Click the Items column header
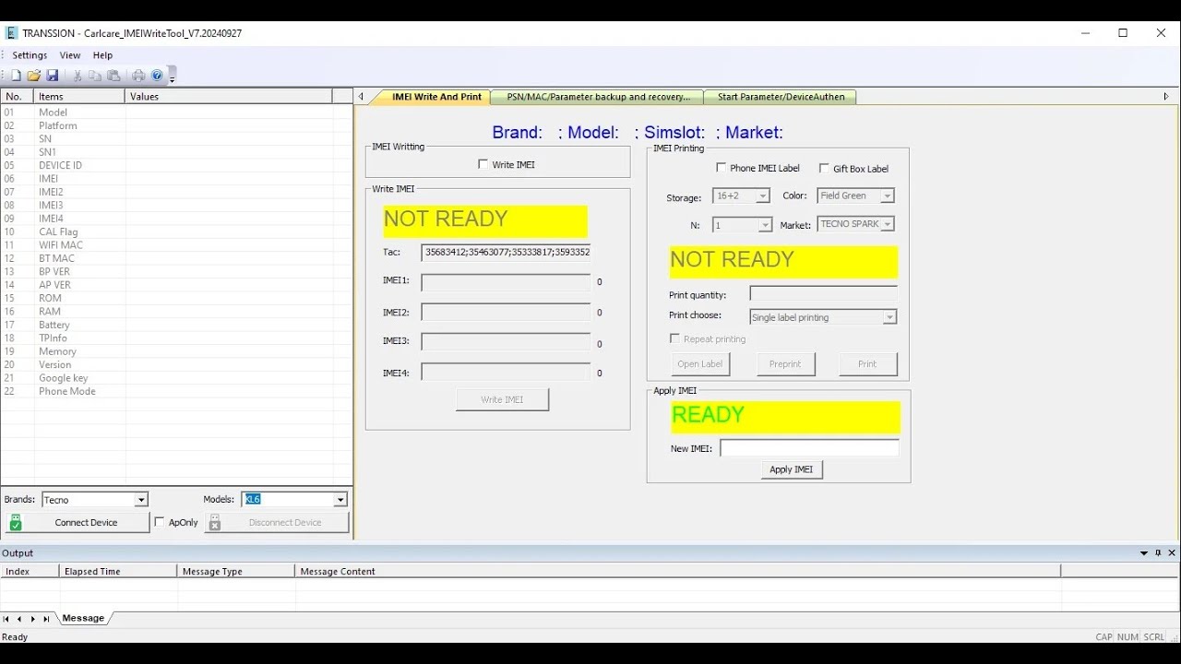This screenshot has width=1181, height=664. (79, 96)
